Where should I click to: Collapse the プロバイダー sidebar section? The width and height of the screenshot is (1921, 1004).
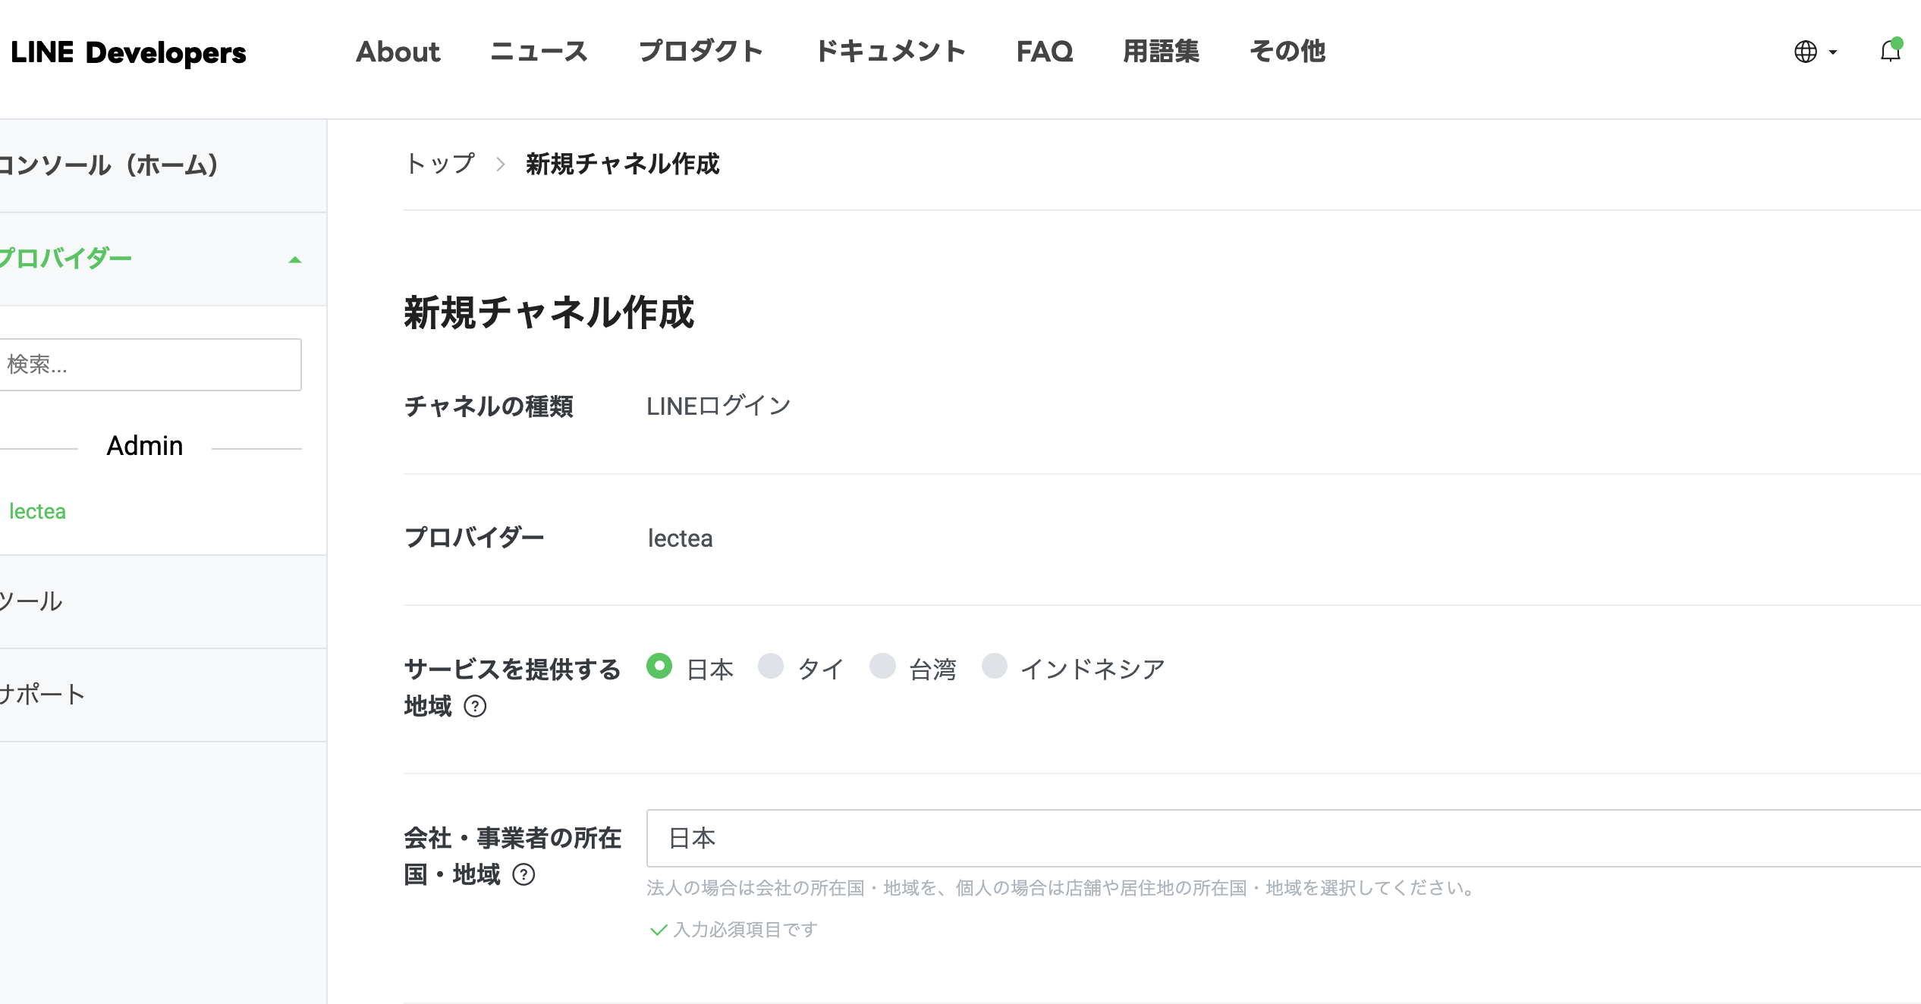tap(294, 259)
